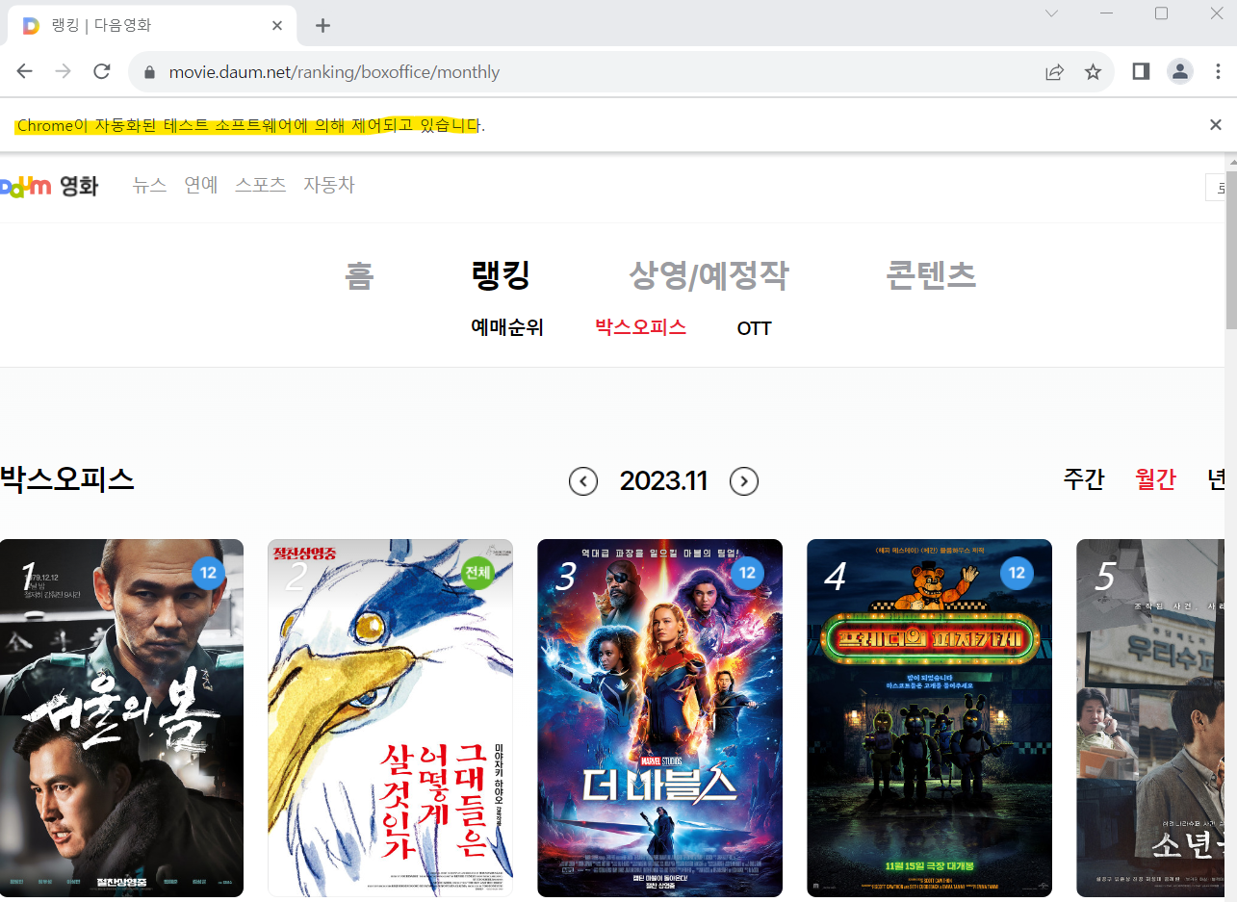Viewport: 1237px width, 902px height.
Task: Click the browser back arrow
Action: 25,72
